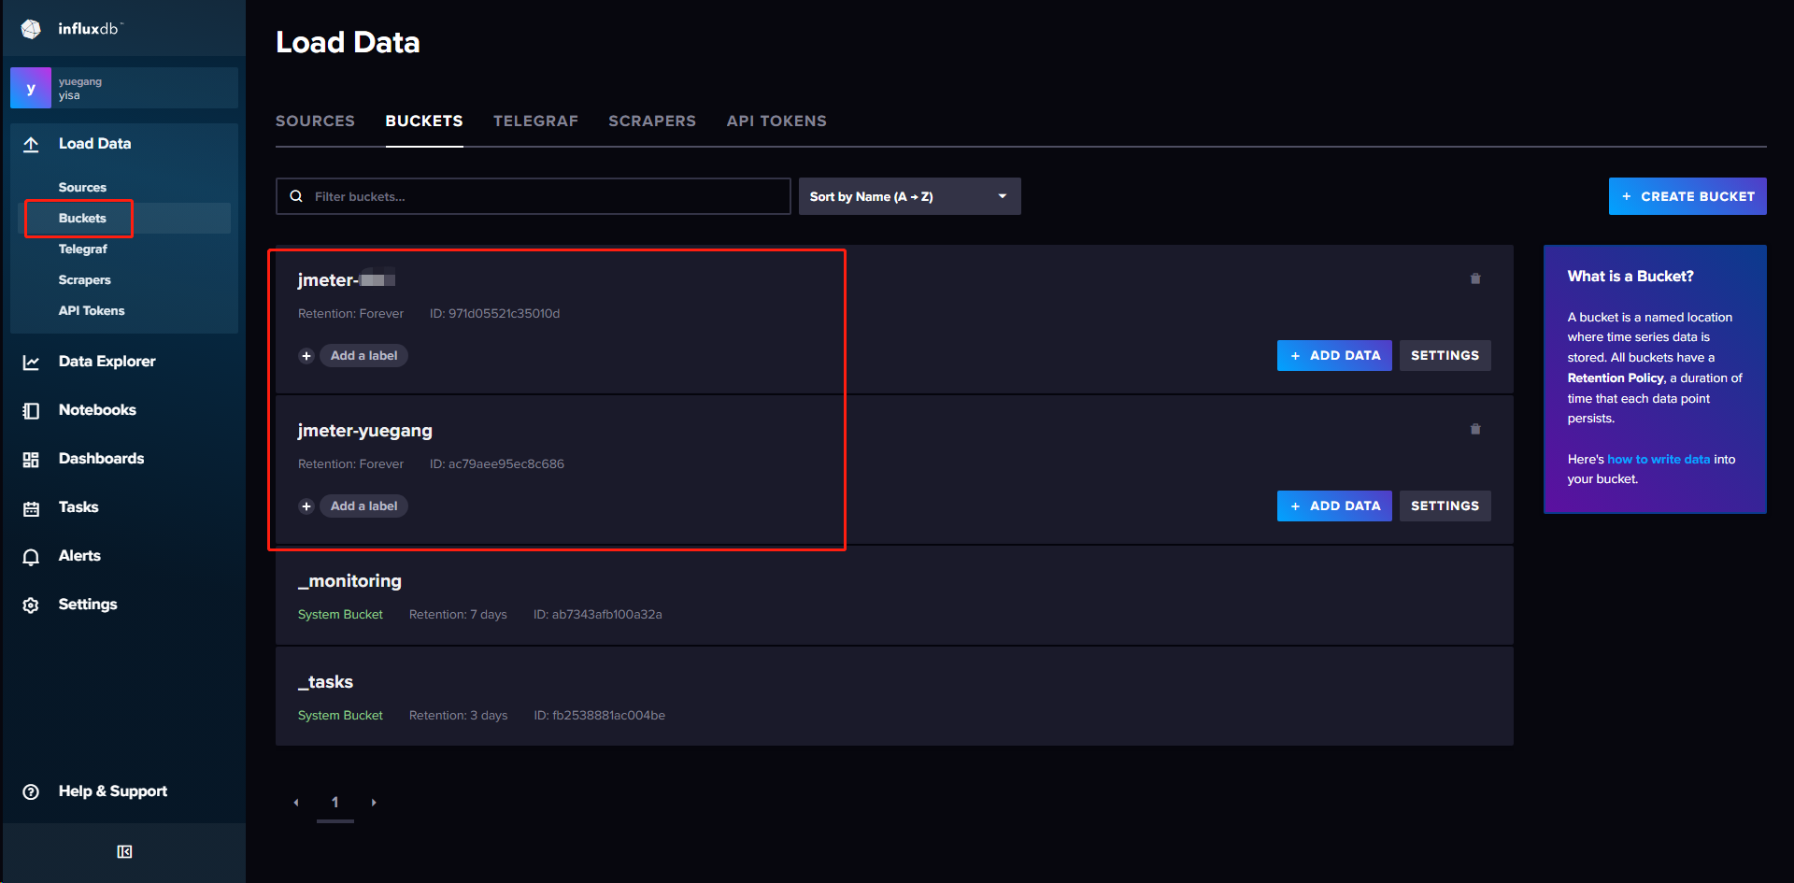1794x883 pixels.
Task: Select page 1 in pagination
Action: coord(335,803)
